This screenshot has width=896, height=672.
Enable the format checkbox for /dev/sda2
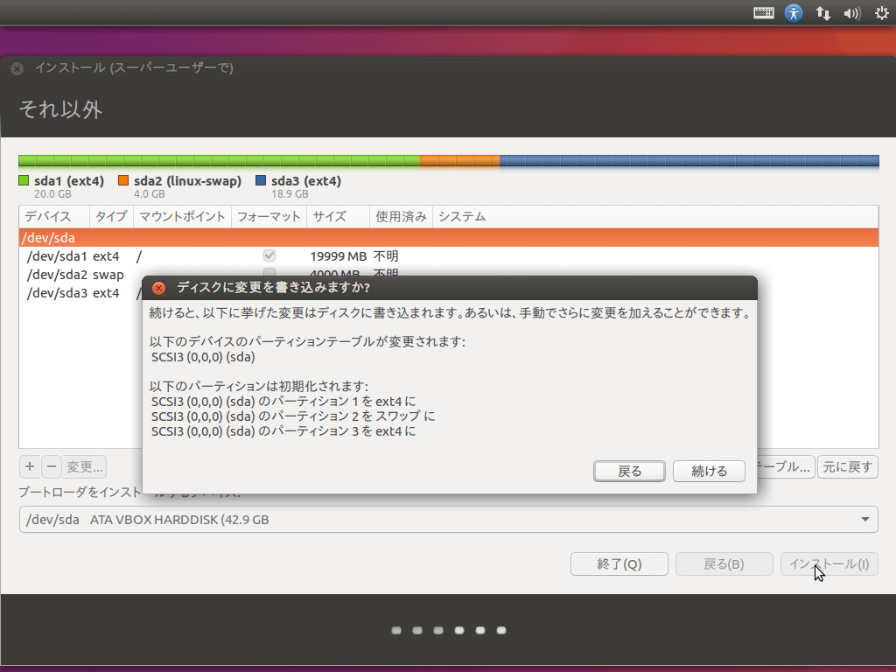[269, 271]
